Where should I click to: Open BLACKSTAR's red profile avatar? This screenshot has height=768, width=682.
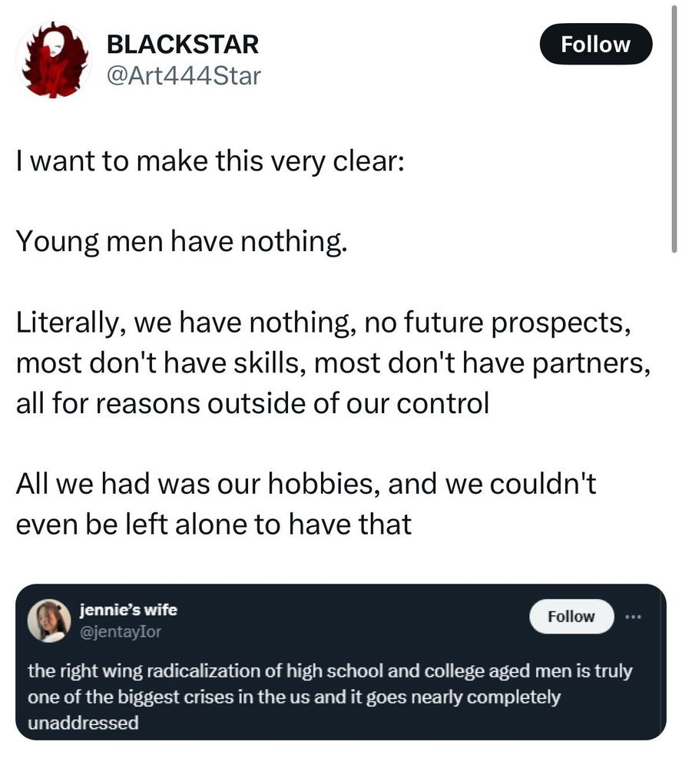tap(54, 59)
